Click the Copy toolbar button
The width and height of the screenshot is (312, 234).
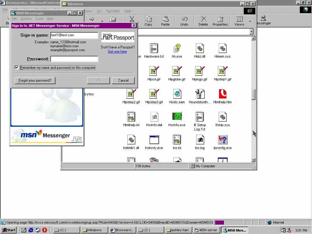[x=148, y=21]
